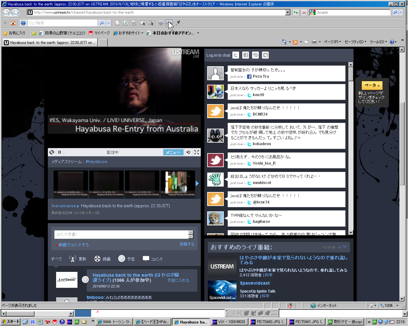Click the コメントを書く comment input field
The width and height of the screenshot is (408, 326).
point(121,234)
